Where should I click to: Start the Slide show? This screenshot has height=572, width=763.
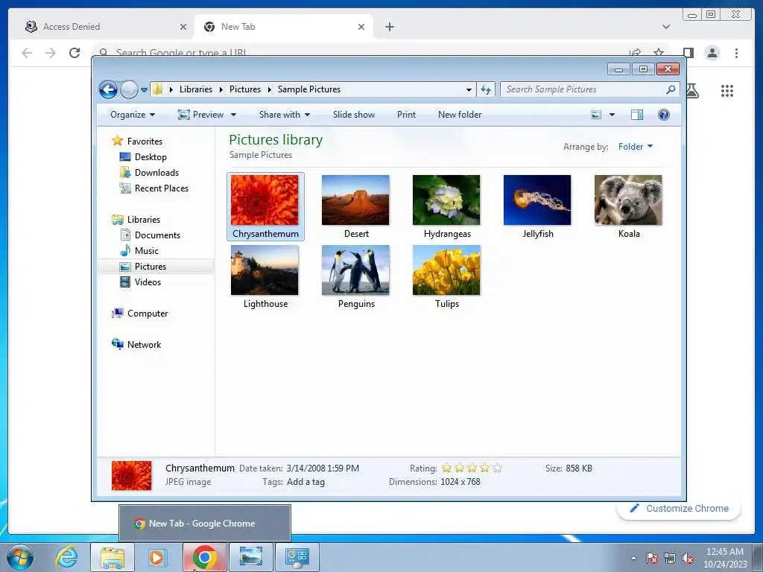point(354,115)
